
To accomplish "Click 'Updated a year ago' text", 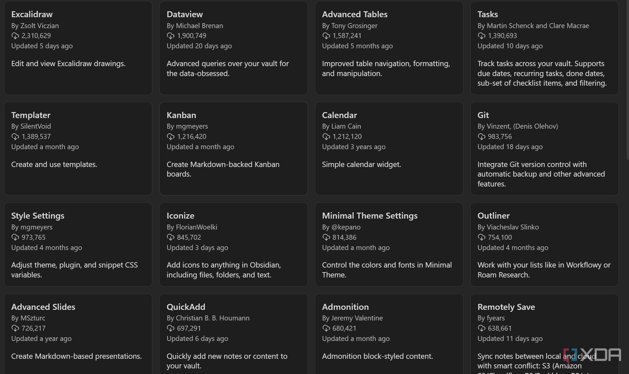I will [x=41, y=339].
